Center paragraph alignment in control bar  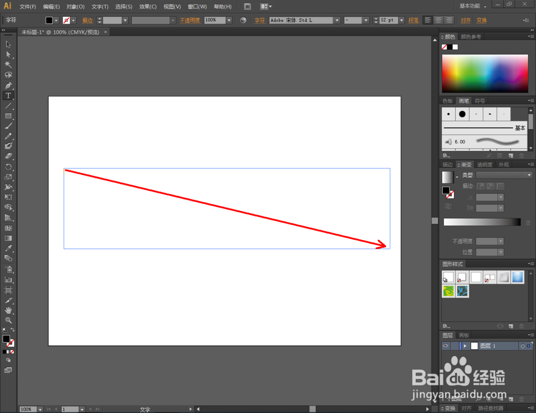(x=438, y=20)
